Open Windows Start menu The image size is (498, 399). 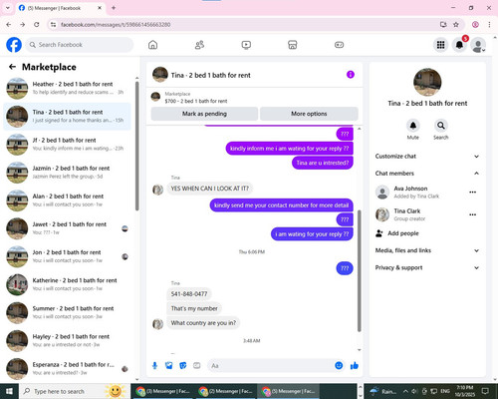tap(9, 391)
